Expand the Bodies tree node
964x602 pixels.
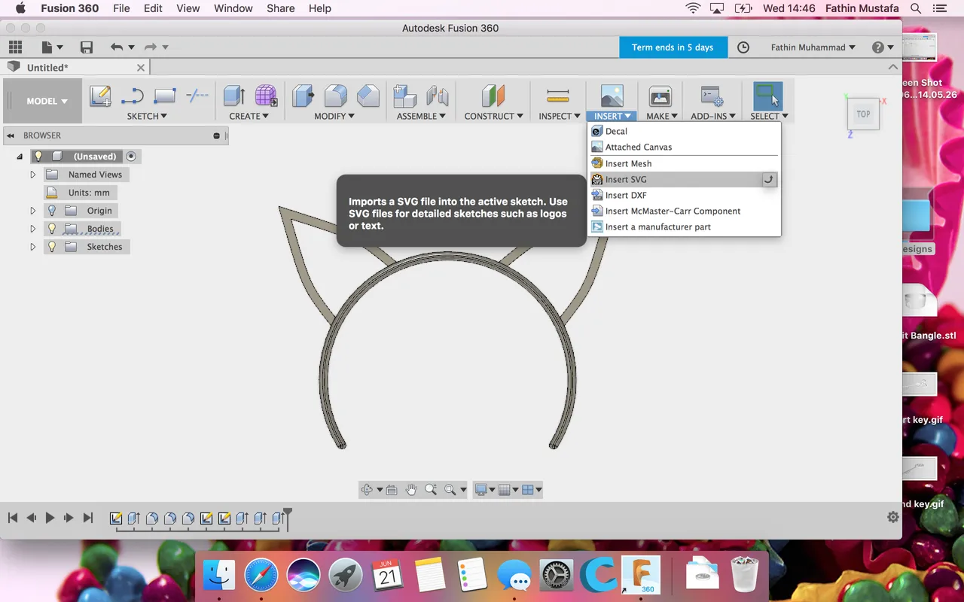click(32, 229)
